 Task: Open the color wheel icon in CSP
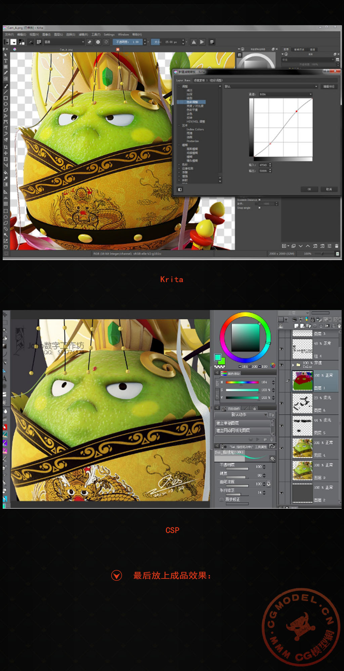[x=273, y=365]
